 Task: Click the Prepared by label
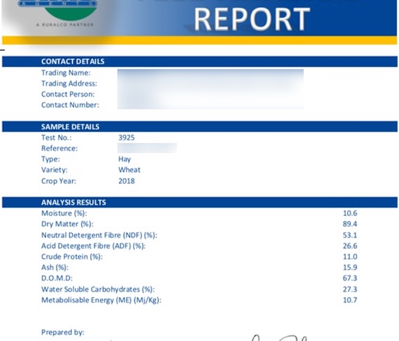pos(62,333)
